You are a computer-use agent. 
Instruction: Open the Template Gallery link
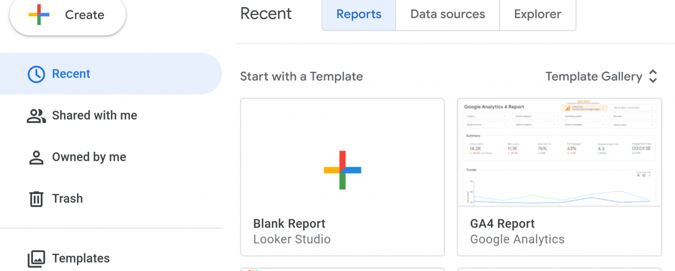click(x=594, y=76)
